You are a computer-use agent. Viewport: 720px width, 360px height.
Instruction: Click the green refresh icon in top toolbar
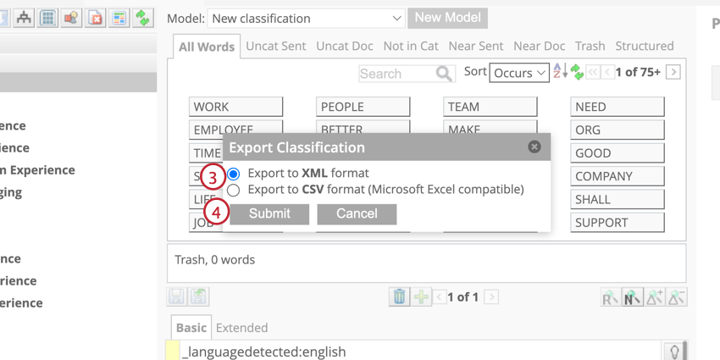(x=143, y=18)
